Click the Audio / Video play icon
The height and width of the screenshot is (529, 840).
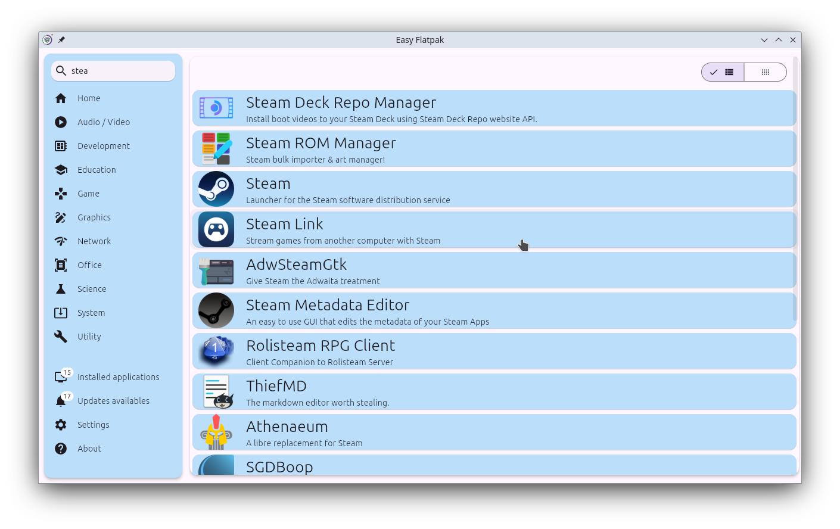(61, 122)
